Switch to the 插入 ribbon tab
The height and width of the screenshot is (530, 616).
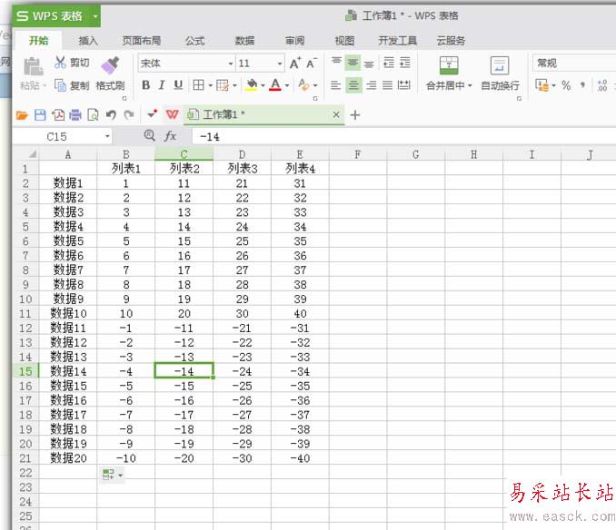click(88, 41)
